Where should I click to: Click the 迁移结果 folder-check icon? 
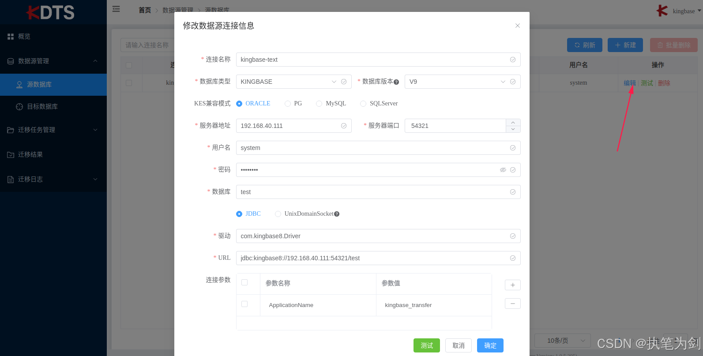click(11, 155)
